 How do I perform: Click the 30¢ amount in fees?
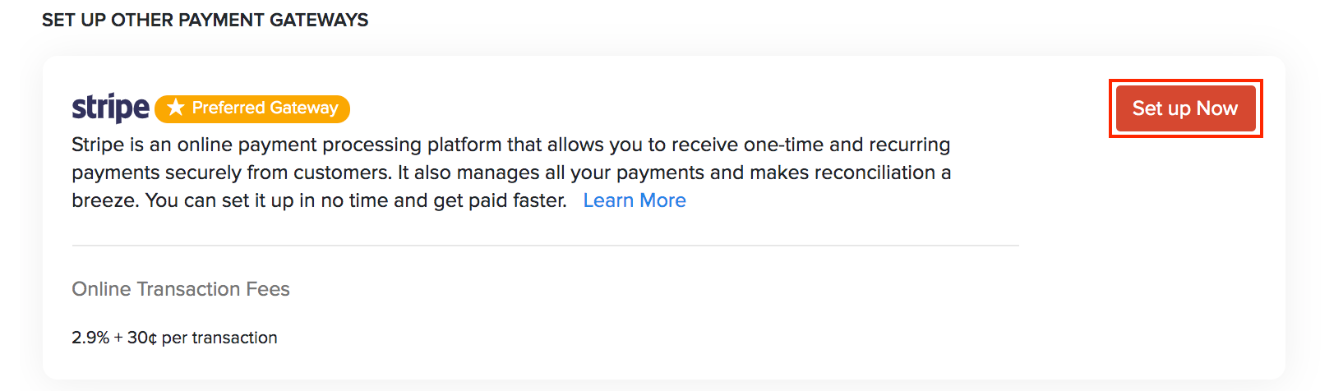pyautogui.click(x=141, y=338)
